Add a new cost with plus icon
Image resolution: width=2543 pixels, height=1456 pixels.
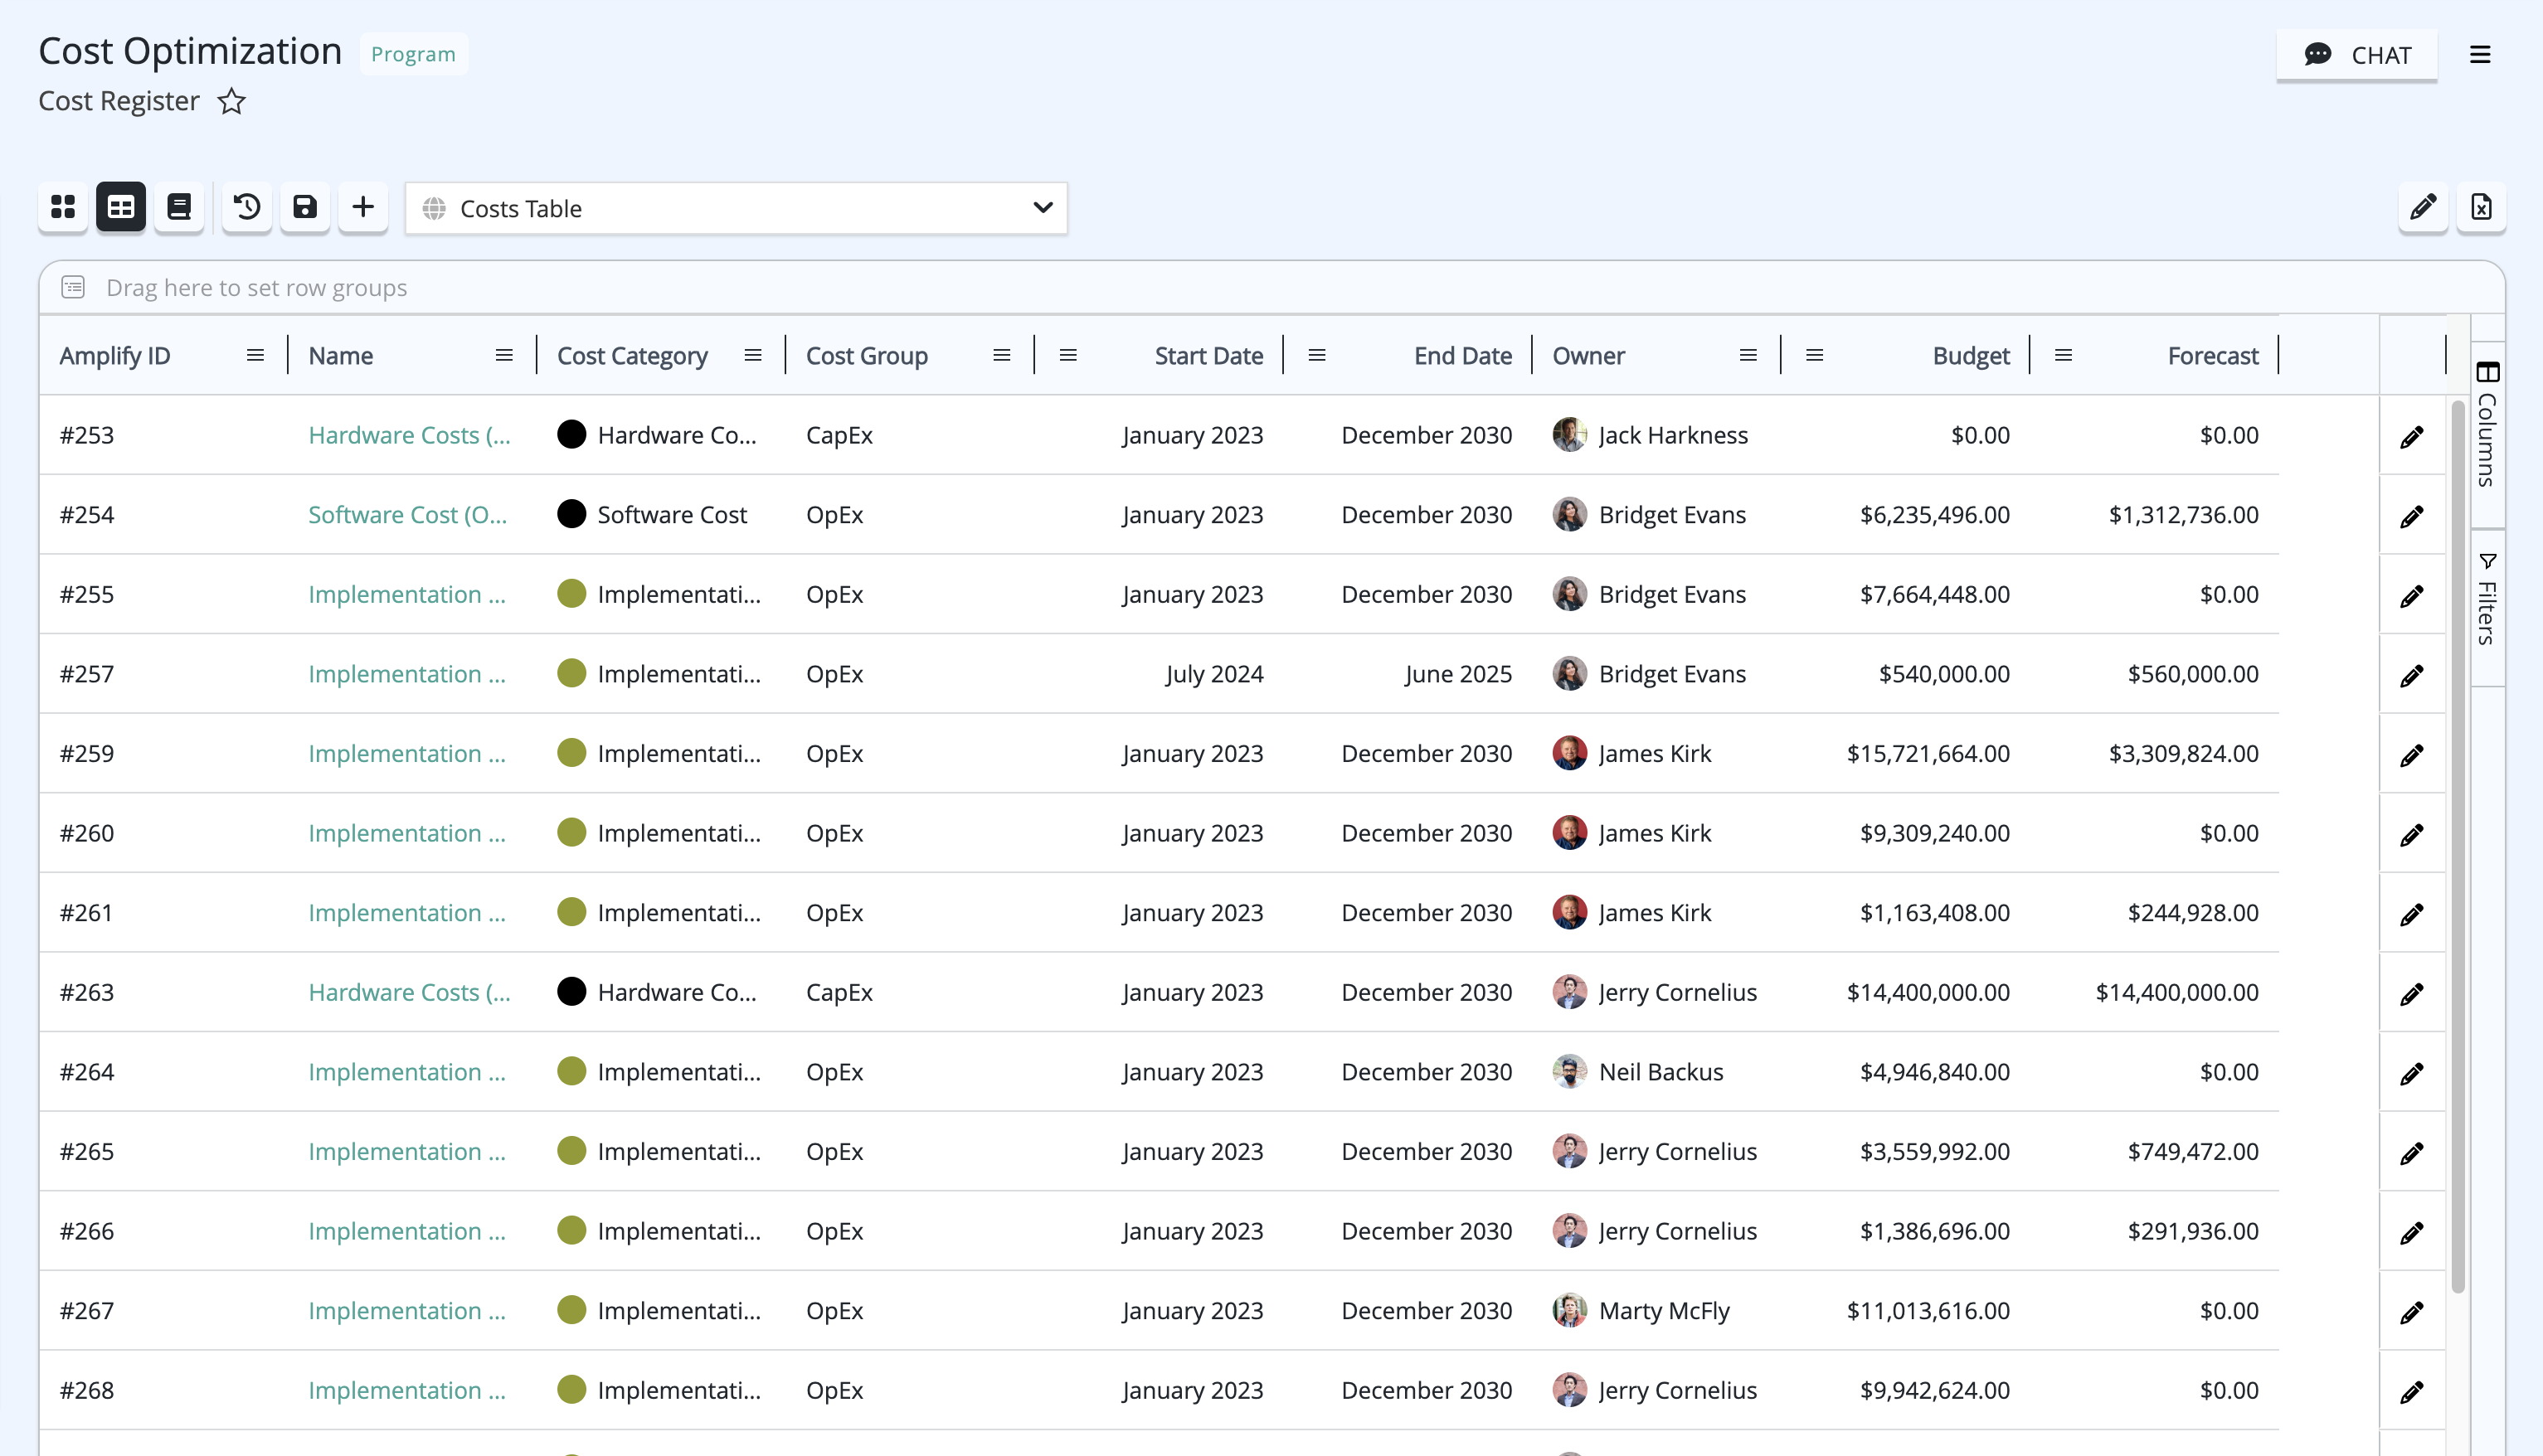[363, 207]
